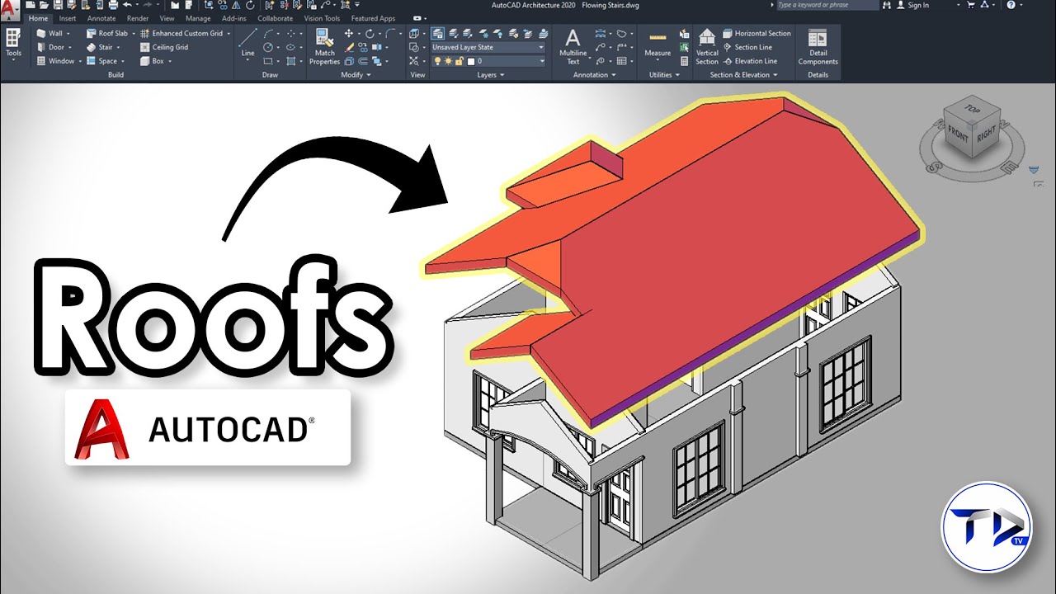Click the Undo arrow in quick access toolbar
The width and height of the screenshot is (1056, 594).
(127, 5)
